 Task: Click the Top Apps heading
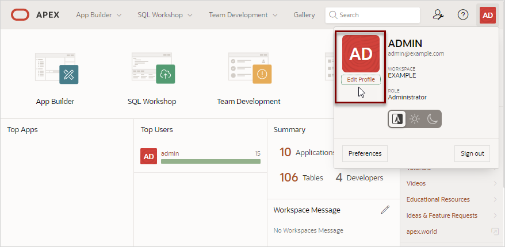point(22,130)
